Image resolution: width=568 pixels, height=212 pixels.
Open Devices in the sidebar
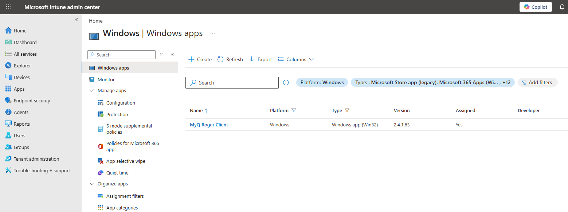[x=21, y=77]
